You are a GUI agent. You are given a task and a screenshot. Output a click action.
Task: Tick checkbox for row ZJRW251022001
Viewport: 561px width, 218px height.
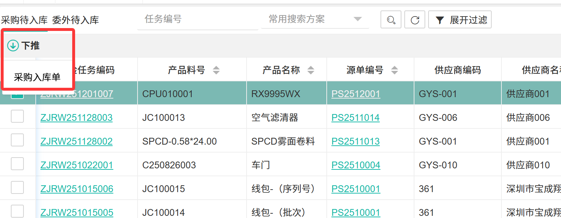point(17,164)
